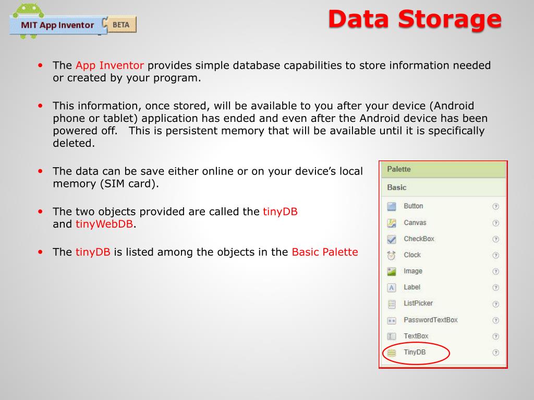Click the ListPicker component icon
The image size is (534, 400).
(392, 304)
